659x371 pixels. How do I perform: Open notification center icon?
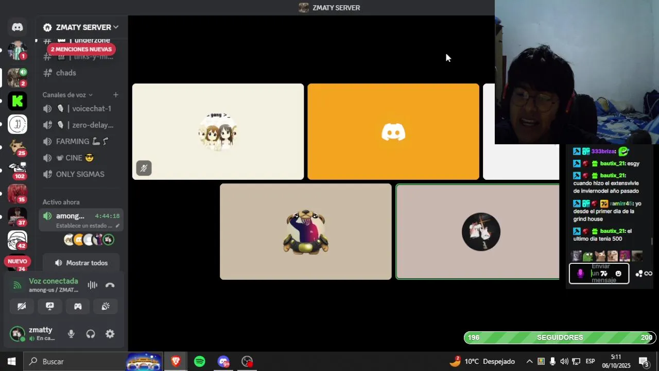(644, 361)
